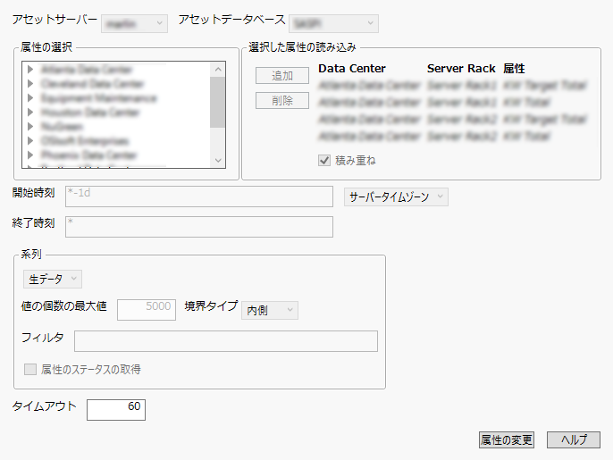Expand the Phoenix Data Center tree node
The image size is (613, 460).
(x=30, y=155)
